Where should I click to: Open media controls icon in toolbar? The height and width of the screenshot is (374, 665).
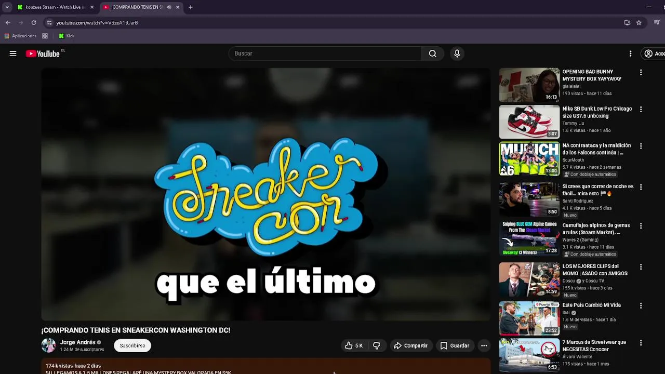click(x=657, y=23)
